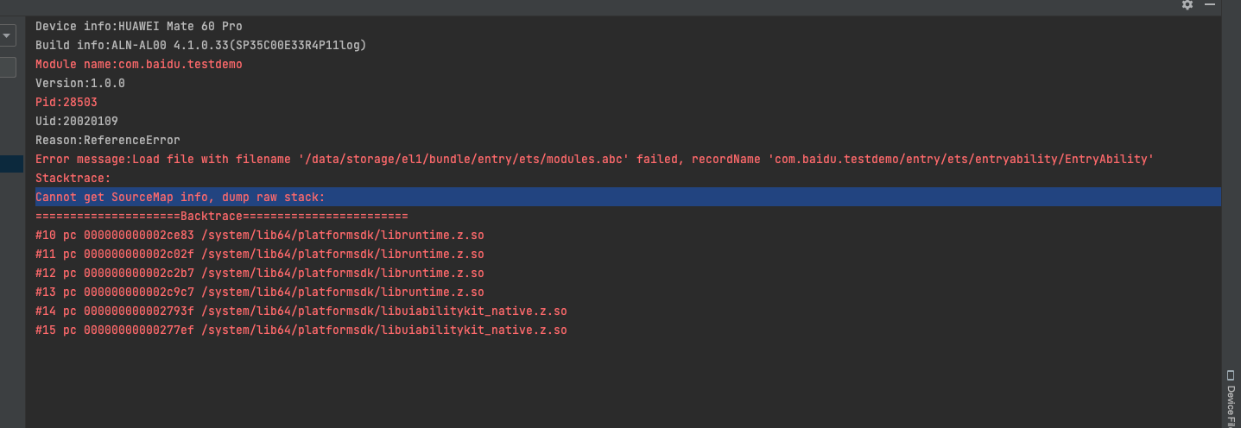Click the Stacktrace: label line
1241x428 pixels.
73,178
